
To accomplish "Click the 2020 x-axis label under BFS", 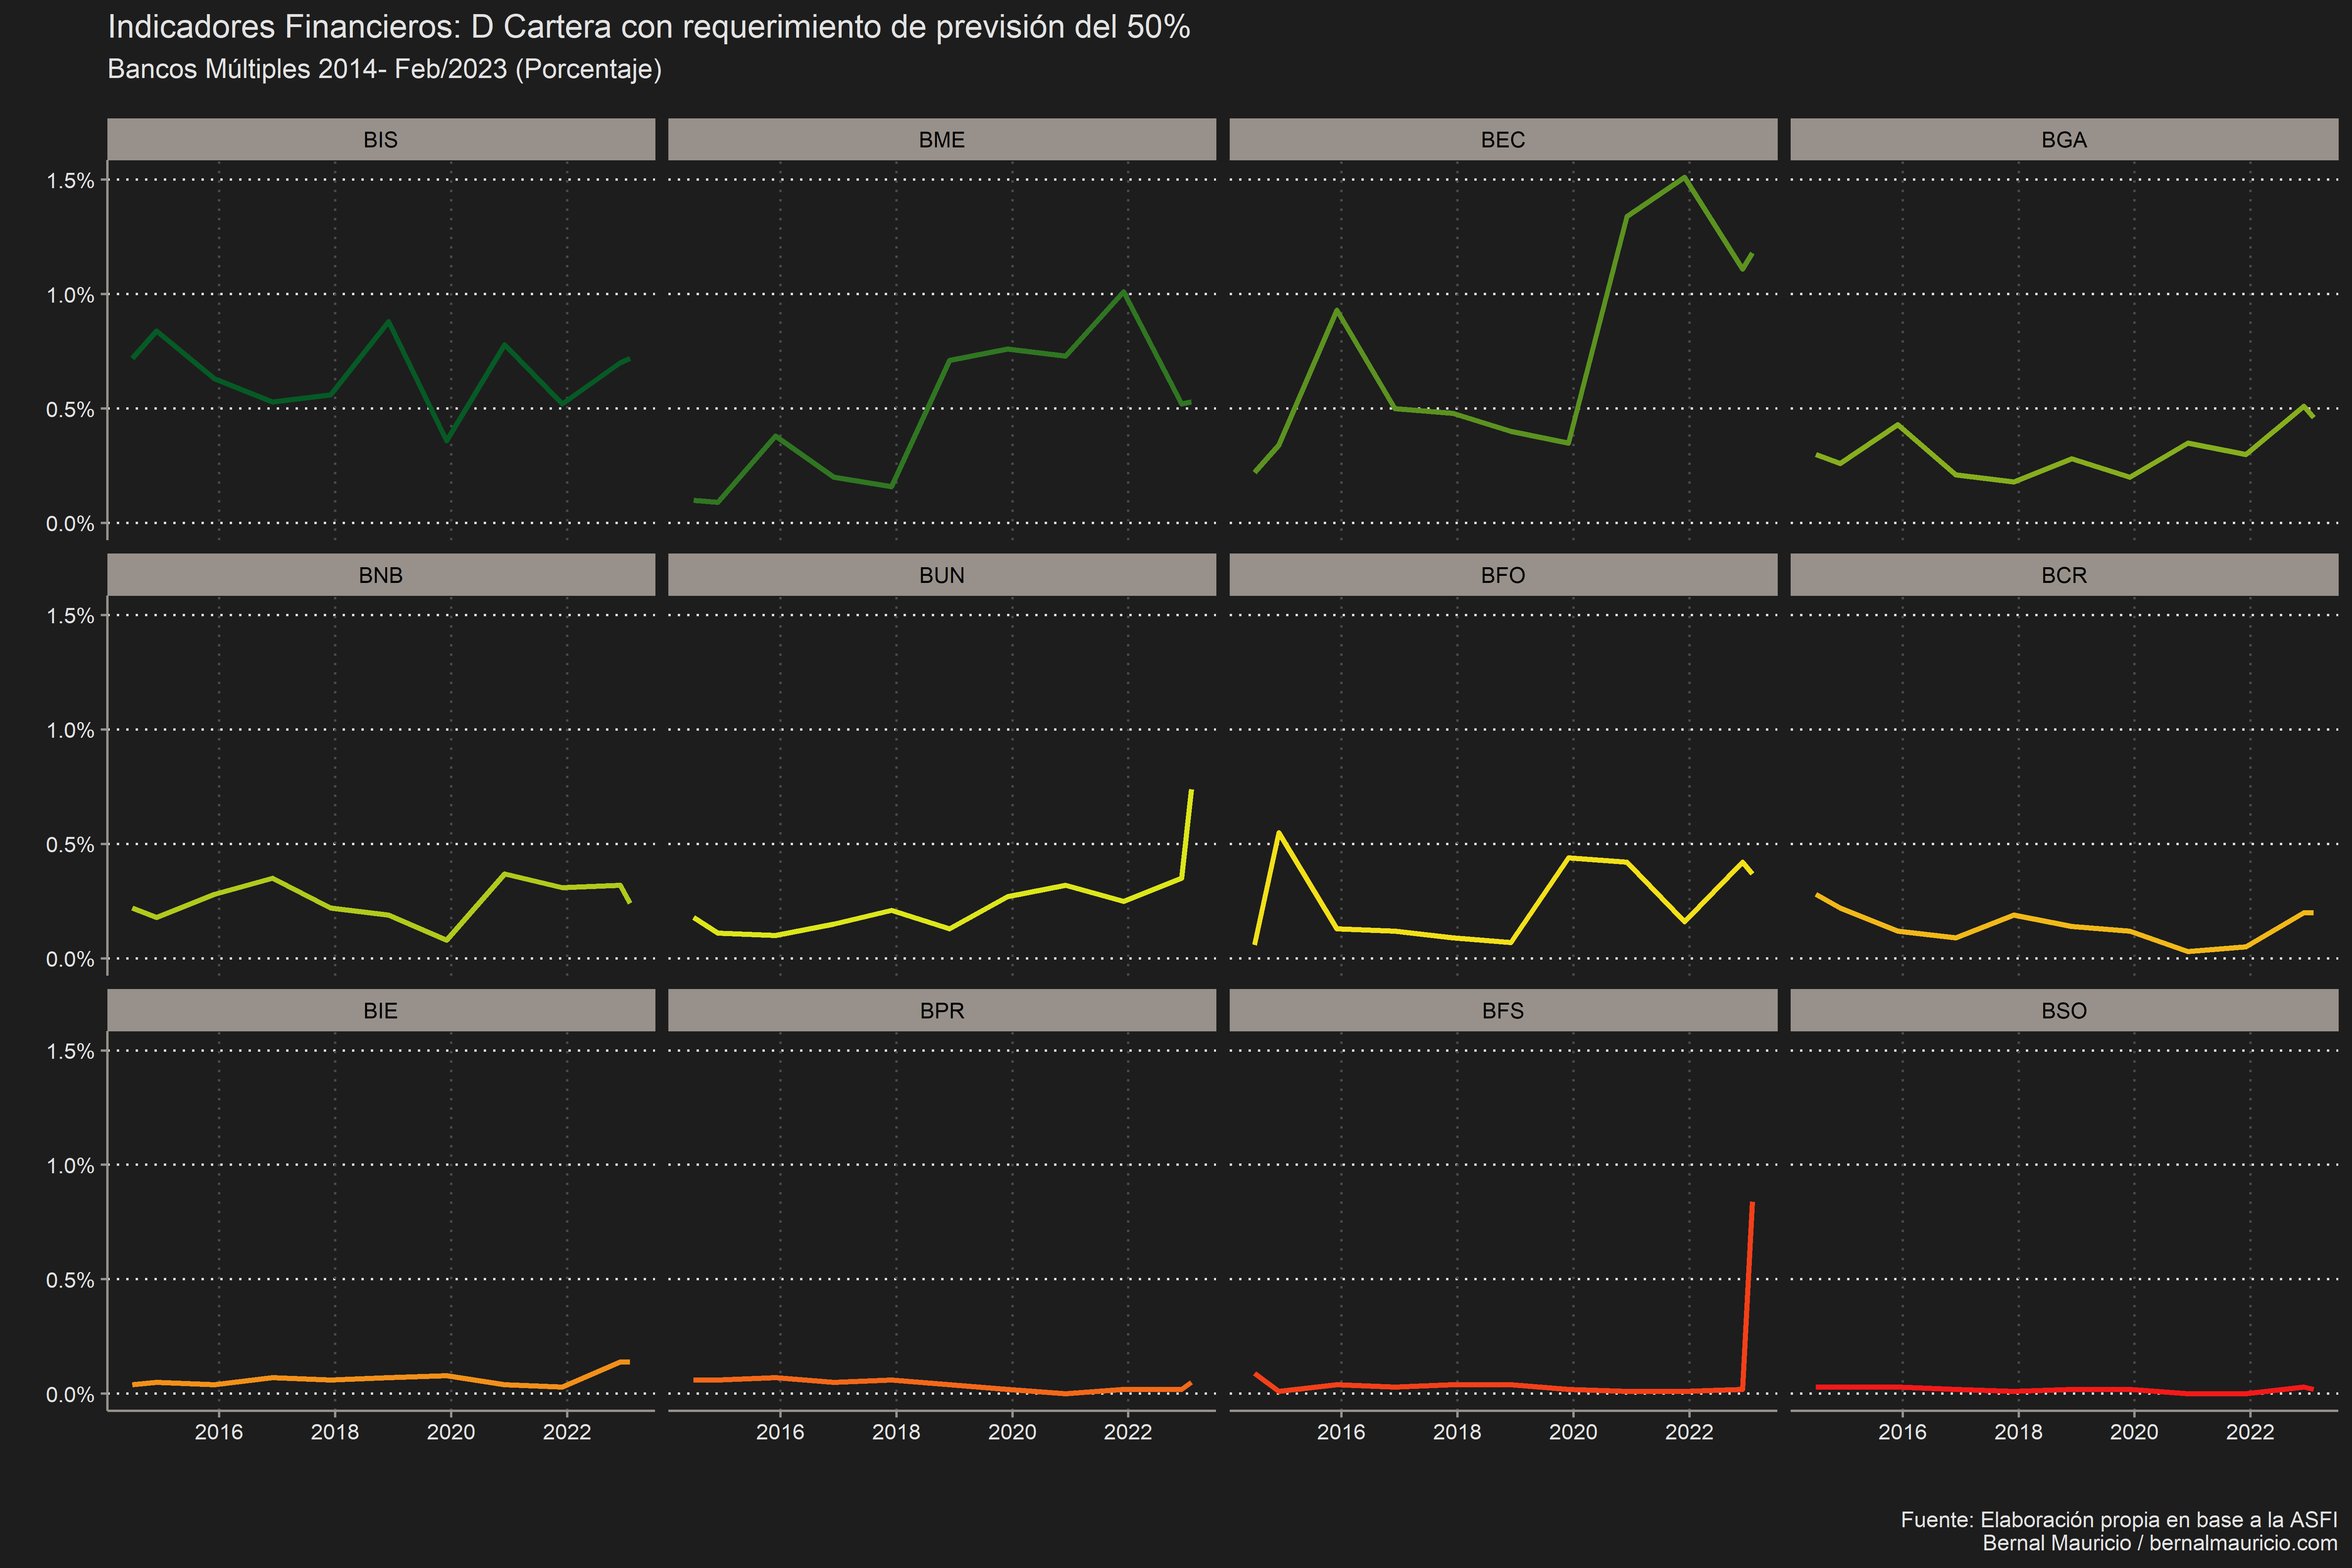I will click(x=1573, y=1432).
